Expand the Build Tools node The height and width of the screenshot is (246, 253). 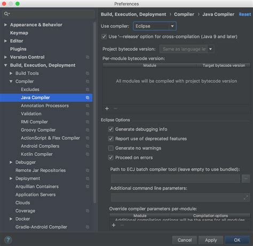(11, 73)
